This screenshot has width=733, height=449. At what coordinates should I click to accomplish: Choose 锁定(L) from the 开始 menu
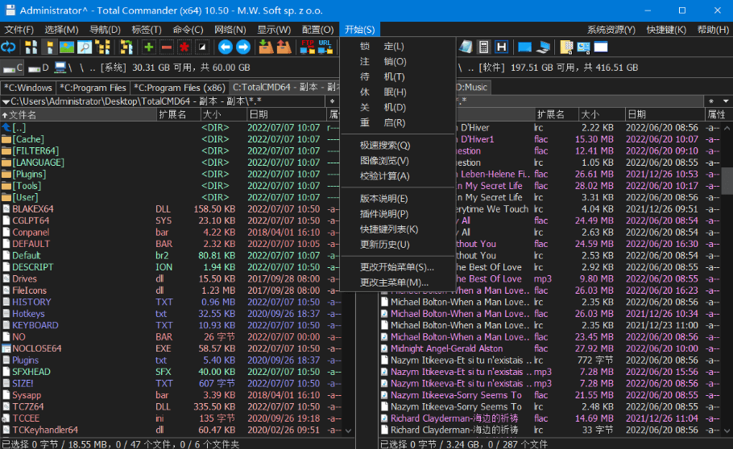click(x=397, y=46)
